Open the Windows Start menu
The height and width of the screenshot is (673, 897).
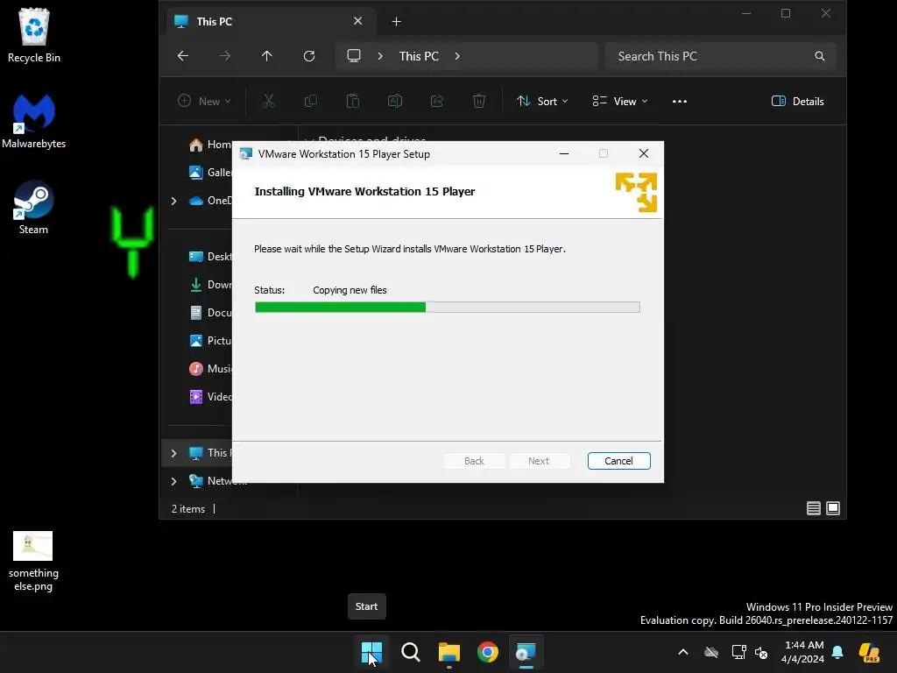click(371, 652)
